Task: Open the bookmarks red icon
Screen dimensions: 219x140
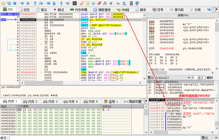Action: tap(99, 3)
